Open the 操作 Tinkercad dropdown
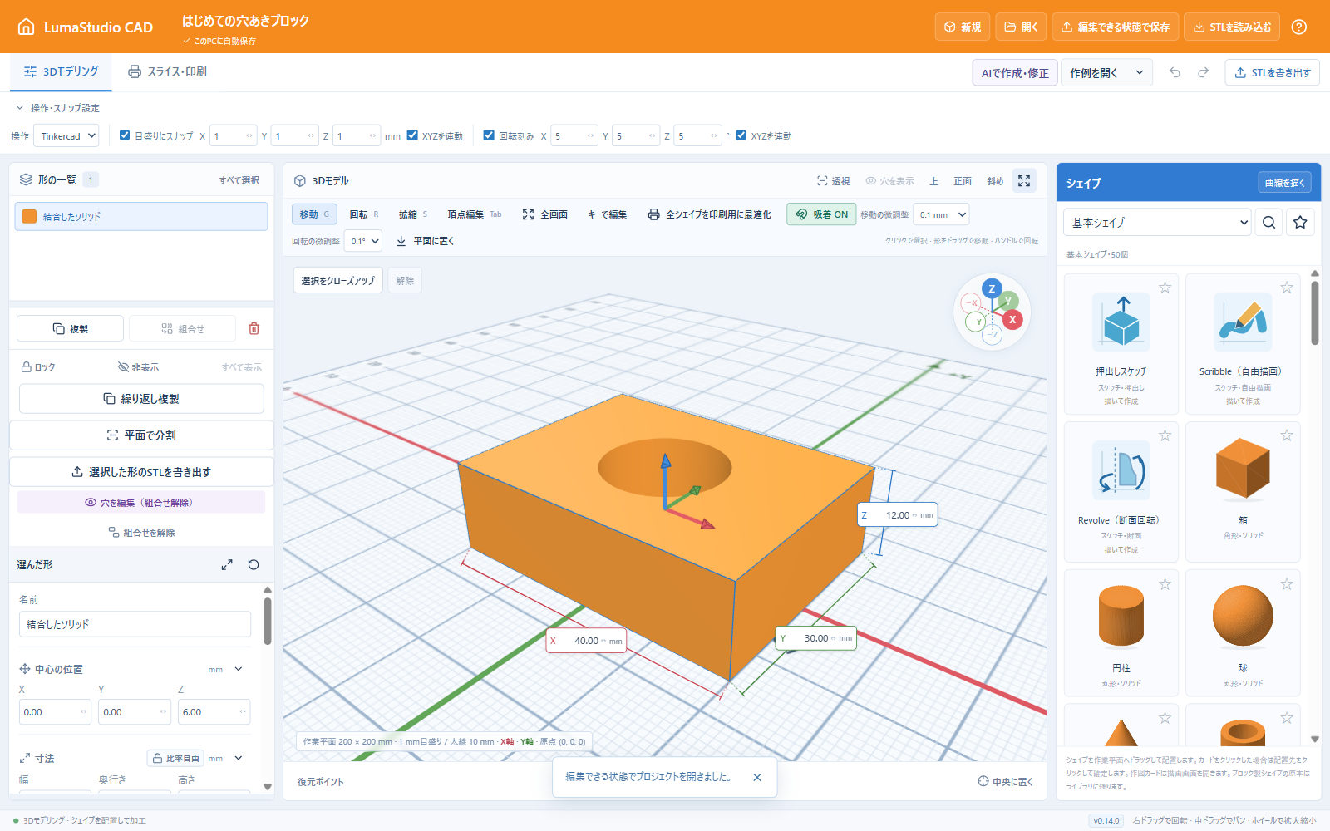The image size is (1330, 831). [x=66, y=135]
